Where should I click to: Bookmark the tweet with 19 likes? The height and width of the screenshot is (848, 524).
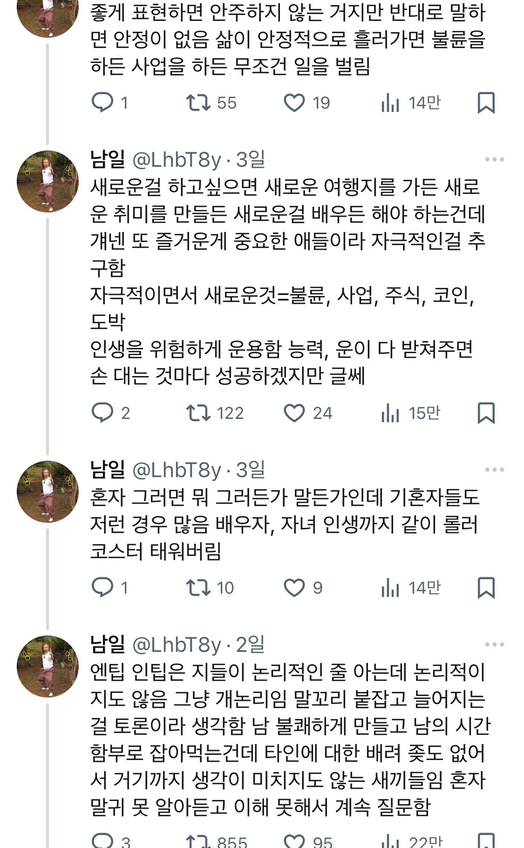coord(487,103)
